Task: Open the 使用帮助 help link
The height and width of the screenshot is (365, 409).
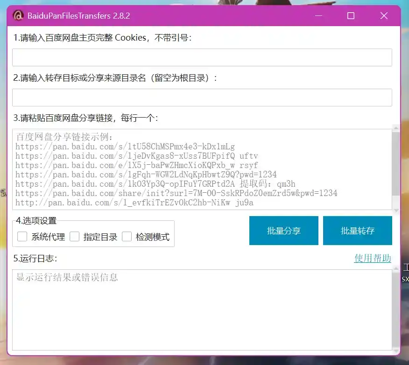Action: 373,258
